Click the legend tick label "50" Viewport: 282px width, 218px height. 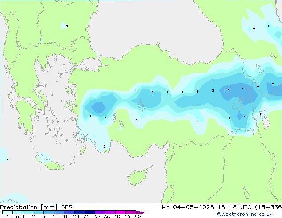[137, 216]
